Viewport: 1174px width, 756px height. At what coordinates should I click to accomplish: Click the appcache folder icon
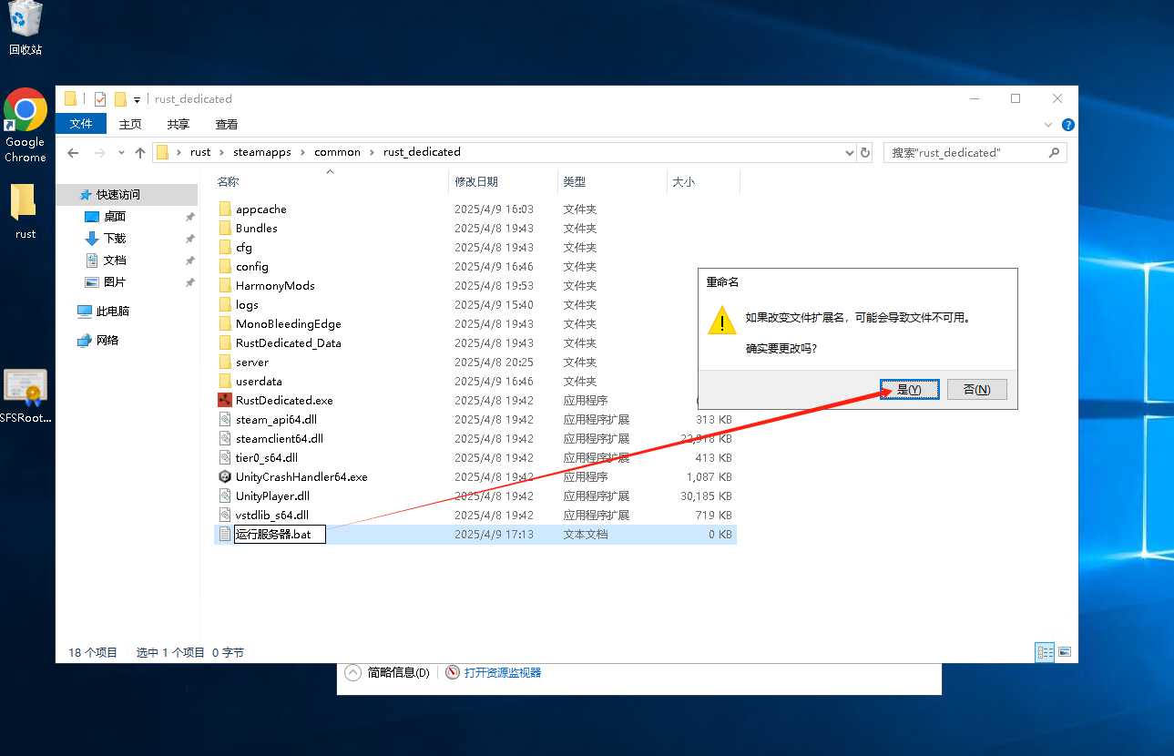226,209
